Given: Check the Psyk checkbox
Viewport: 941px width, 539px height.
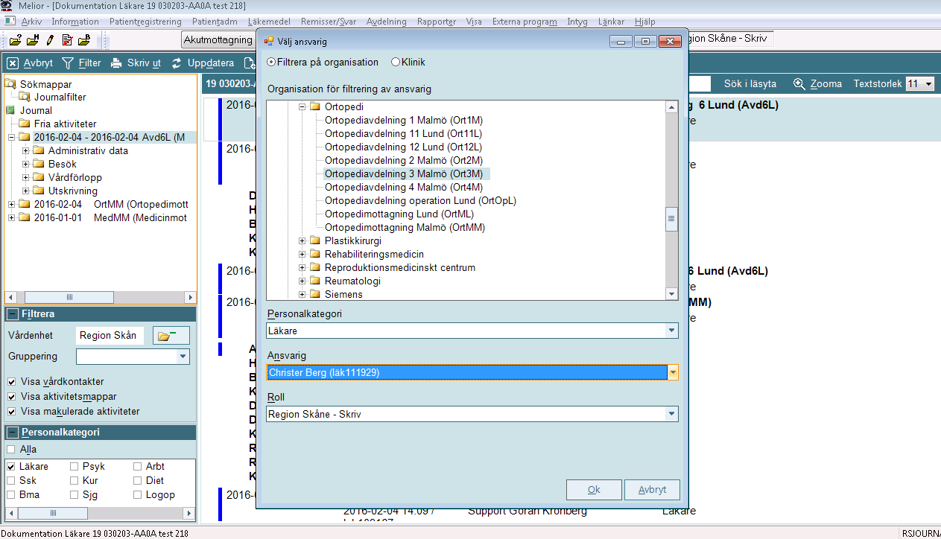Looking at the screenshot, I should tap(75, 466).
